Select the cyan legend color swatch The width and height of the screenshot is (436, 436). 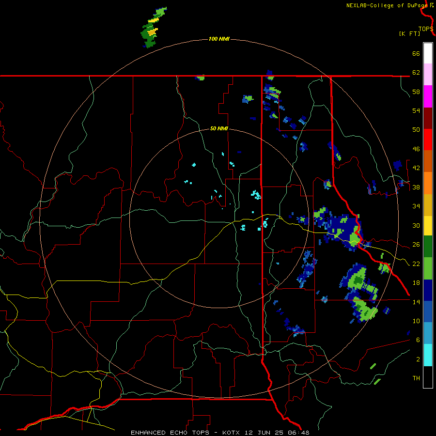pyautogui.click(x=428, y=355)
